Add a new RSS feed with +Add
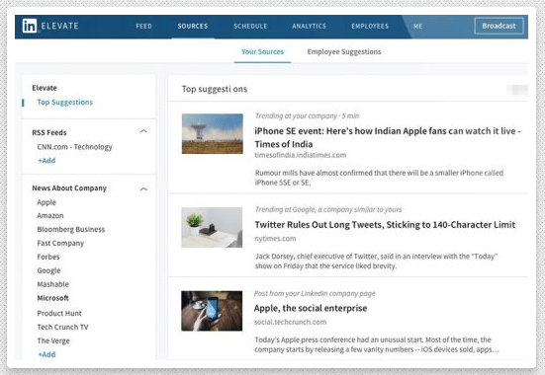 coord(46,161)
